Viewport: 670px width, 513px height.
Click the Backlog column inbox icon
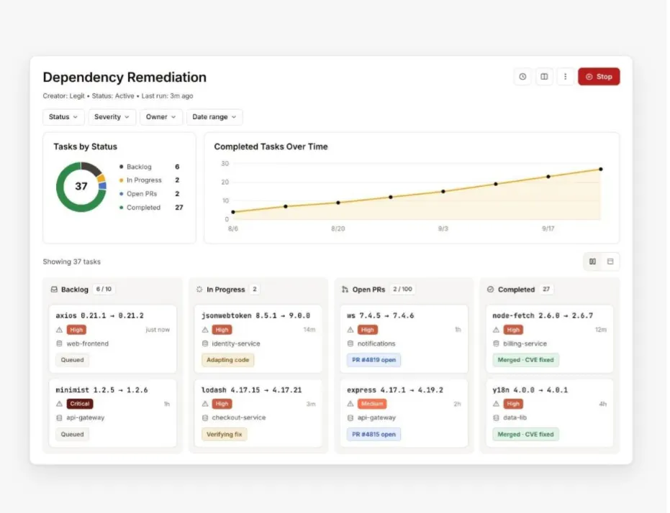pyautogui.click(x=54, y=290)
